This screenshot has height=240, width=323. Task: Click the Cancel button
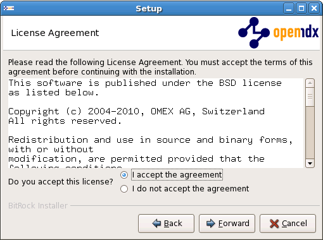tap(288, 224)
